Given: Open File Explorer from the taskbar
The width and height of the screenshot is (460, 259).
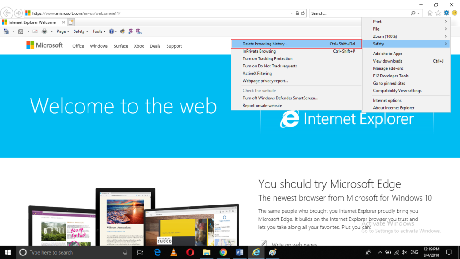Looking at the screenshot, I should [x=207, y=252].
